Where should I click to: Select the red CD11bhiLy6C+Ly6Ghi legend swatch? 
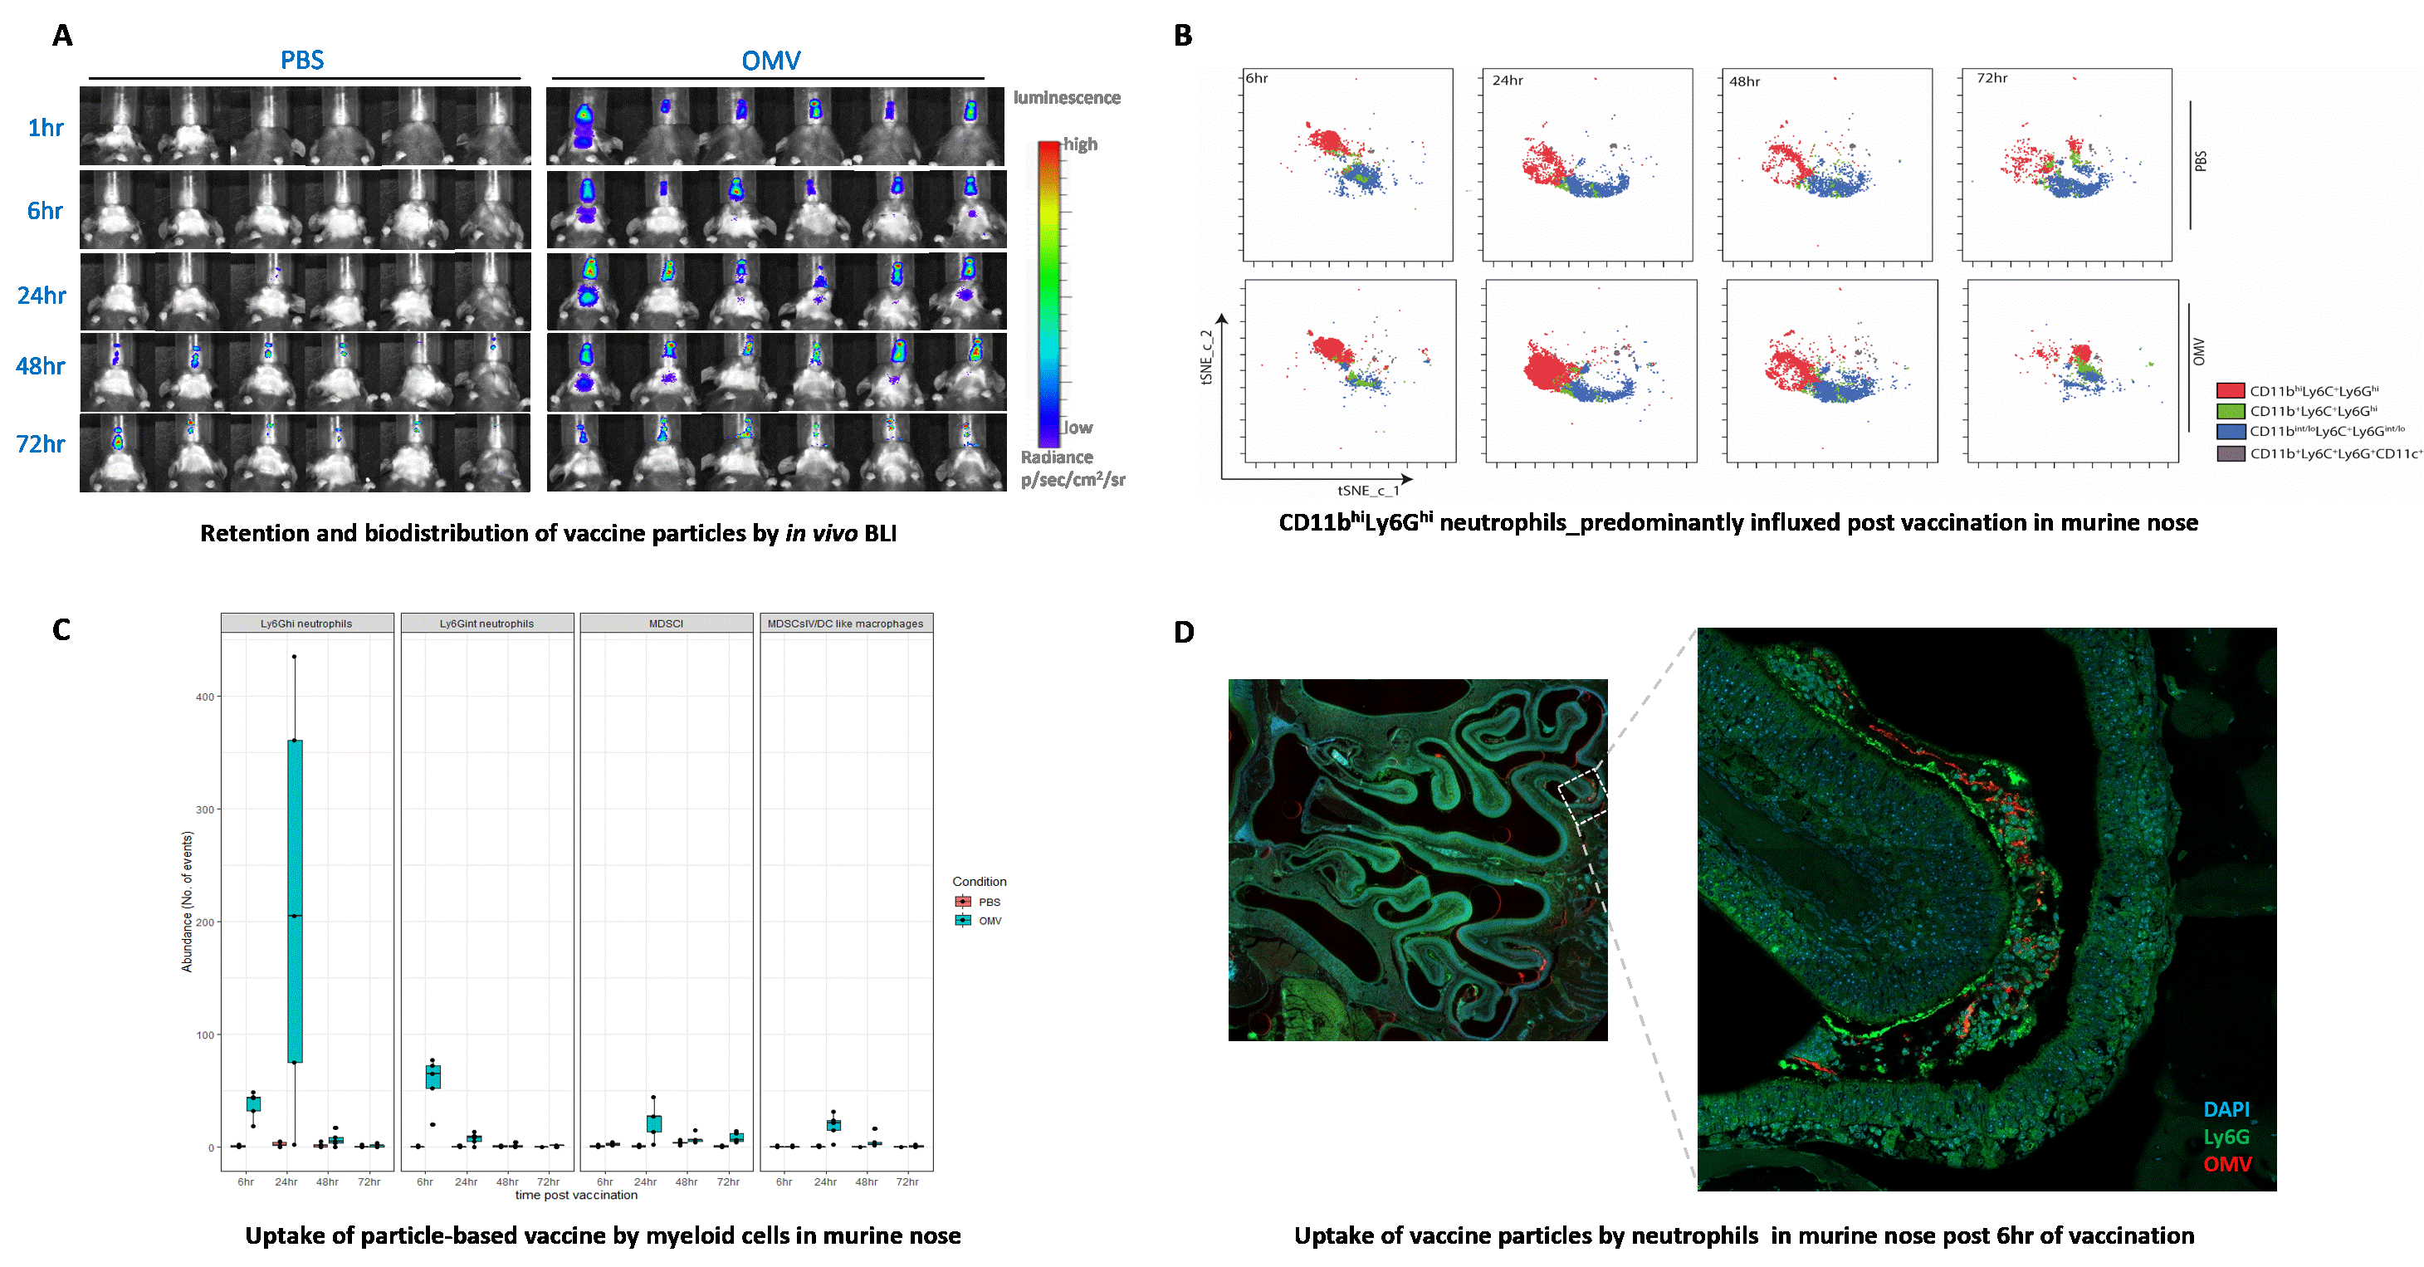2230,390
